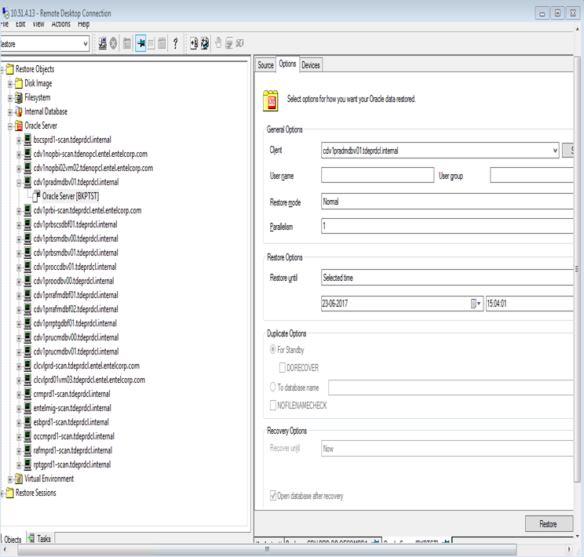Click the Tasks tab icon
The width and height of the screenshot is (584, 557).
[x=31, y=538]
